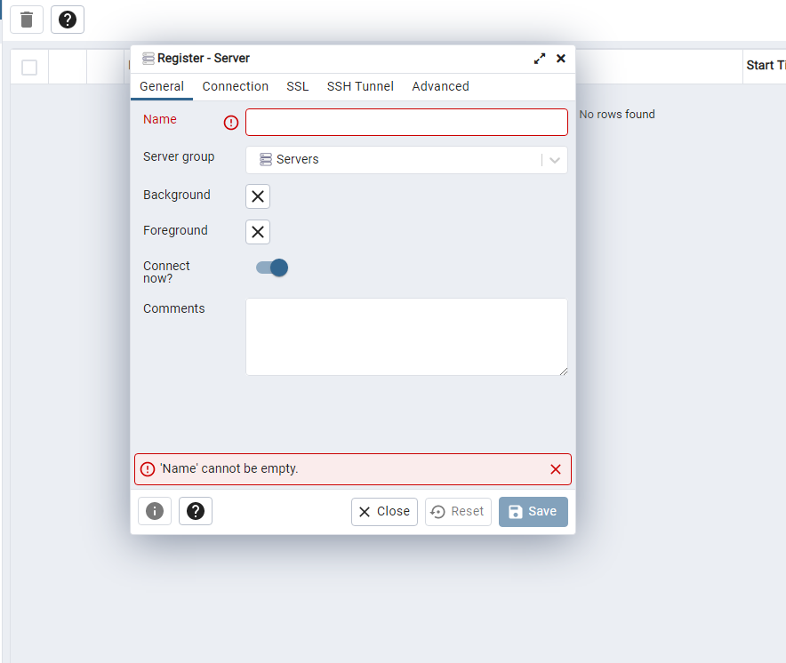Select the SSL tab
Screen dimensions: 786x663
(298, 86)
